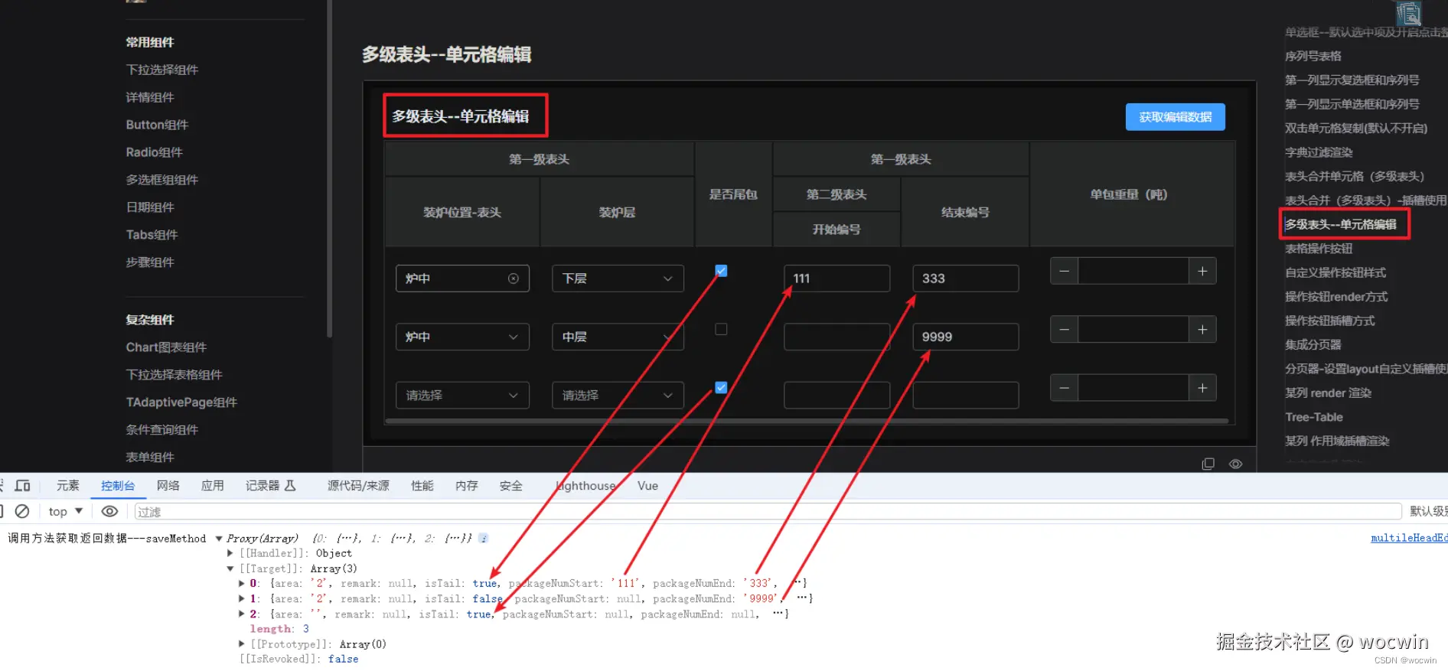Click the left sidebar vertical scrollbar
1448x671 pixels.
click(x=329, y=168)
